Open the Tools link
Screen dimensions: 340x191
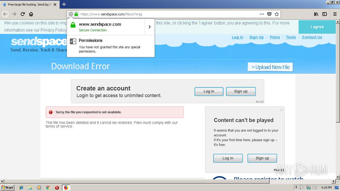click(291, 37)
